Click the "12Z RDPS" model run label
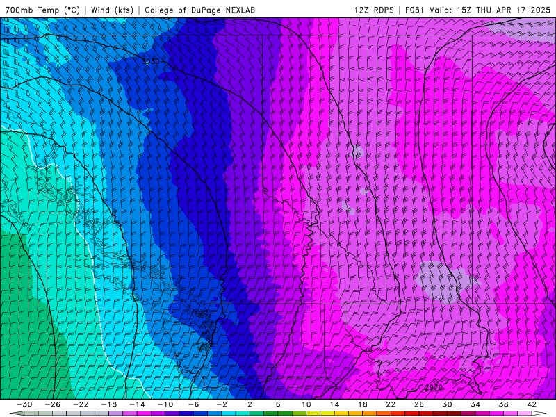The image size is (556, 417). coord(374,10)
